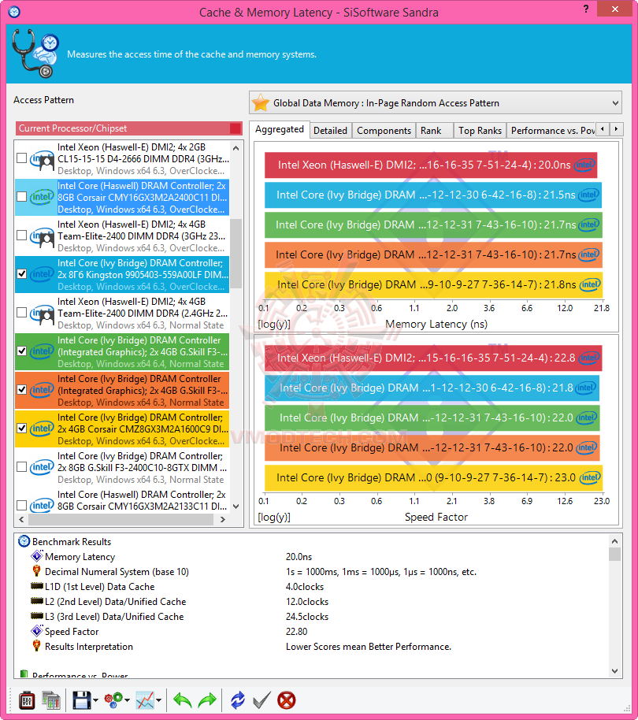
Task: Uncheck the orange Ivy Bridge G.Skill x64 6.3 entry
Action: click(x=21, y=390)
